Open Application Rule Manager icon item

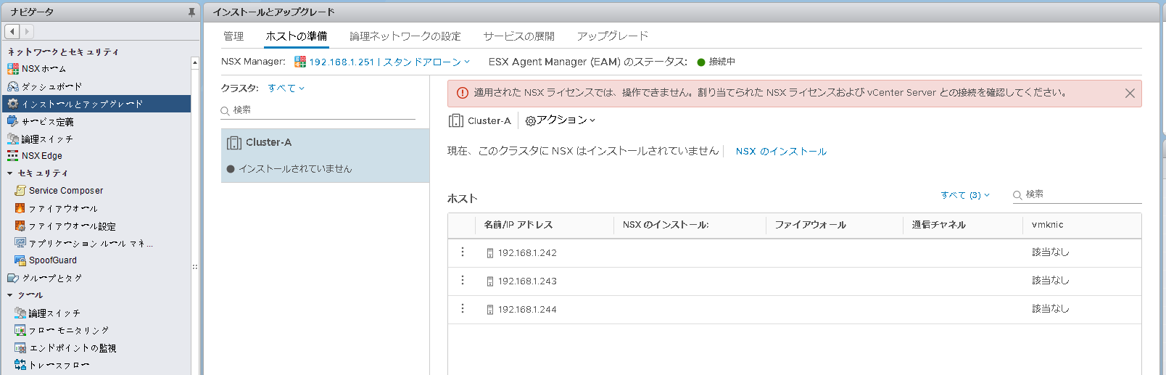pos(20,243)
